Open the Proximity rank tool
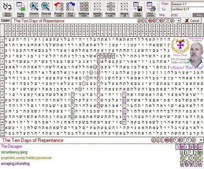The height and width of the screenshot is (169, 204). pos(110,6)
